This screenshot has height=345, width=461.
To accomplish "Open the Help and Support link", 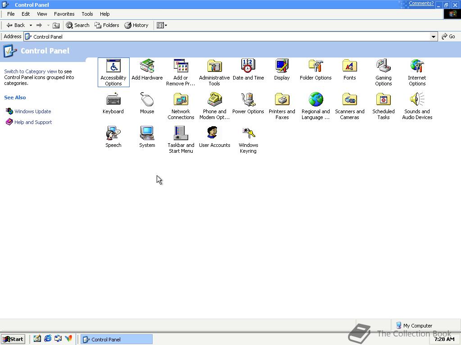I will [33, 122].
